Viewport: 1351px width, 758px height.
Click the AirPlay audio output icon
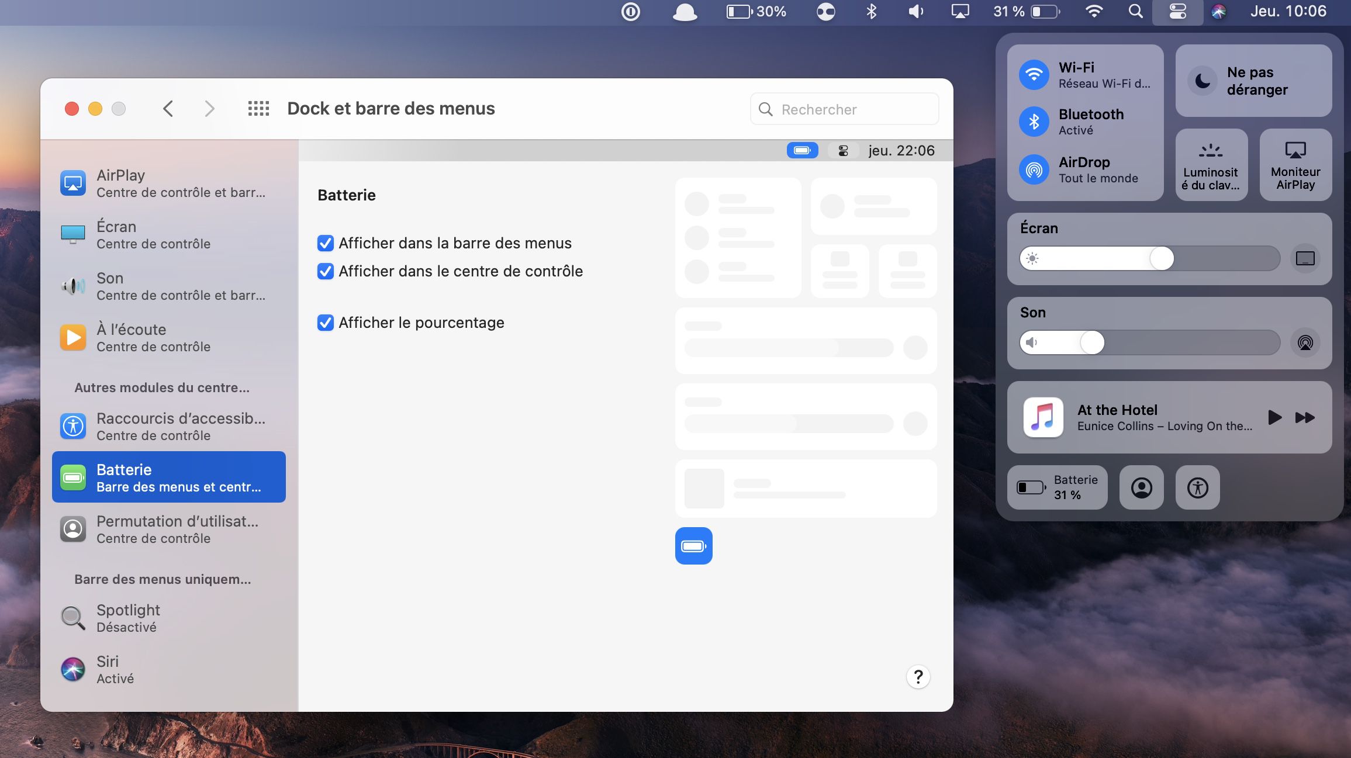[x=1305, y=342]
